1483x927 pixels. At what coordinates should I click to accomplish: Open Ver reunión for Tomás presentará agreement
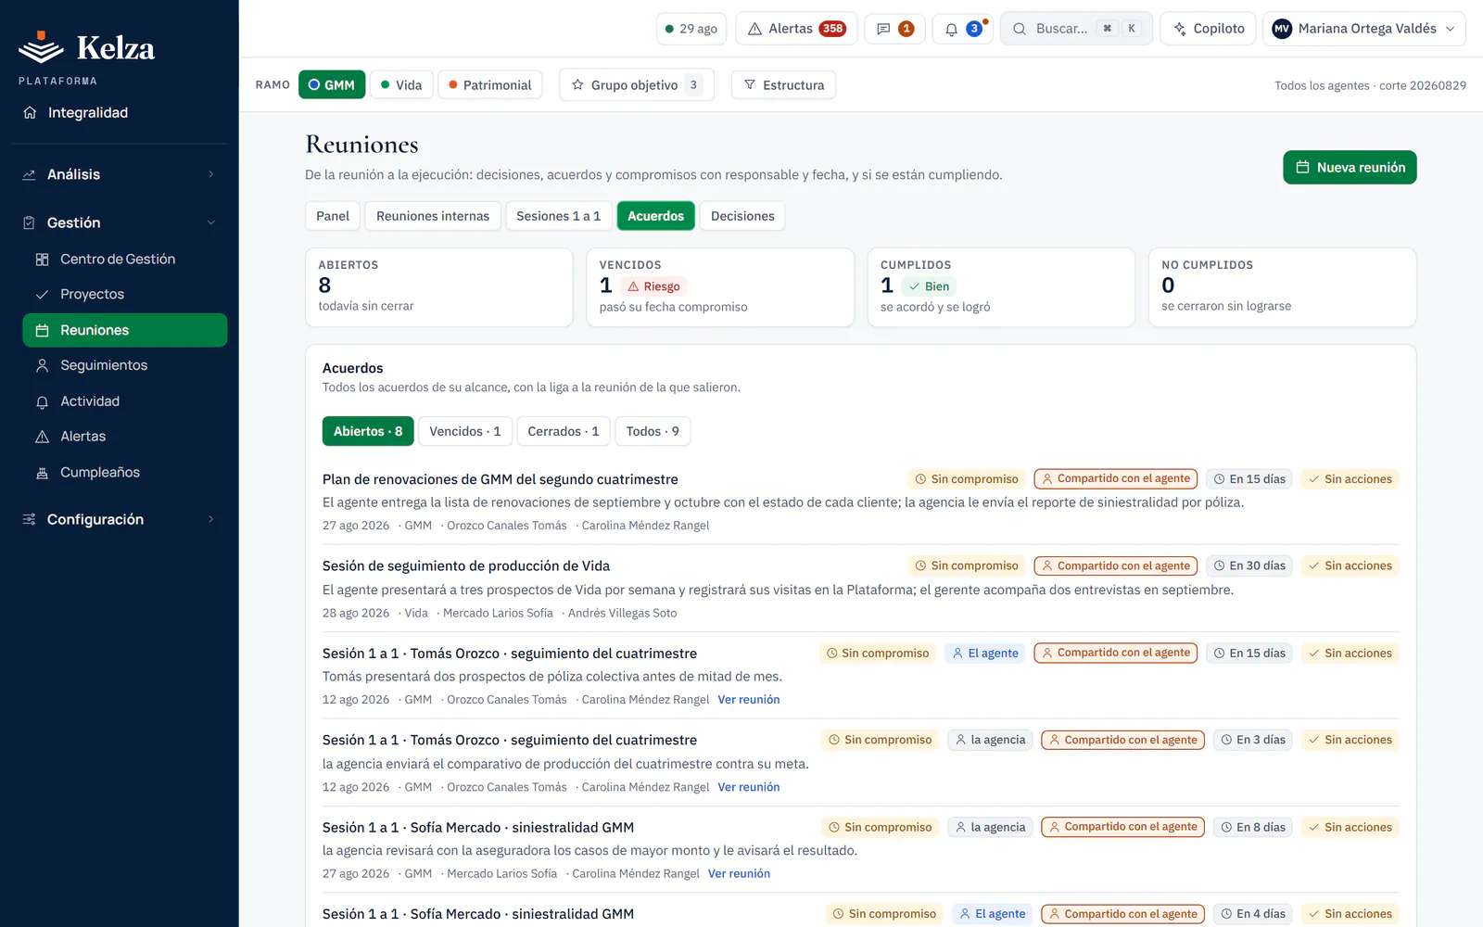(x=749, y=700)
